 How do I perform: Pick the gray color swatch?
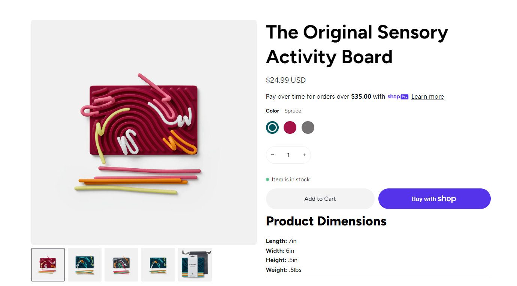pyautogui.click(x=308, y=127)
